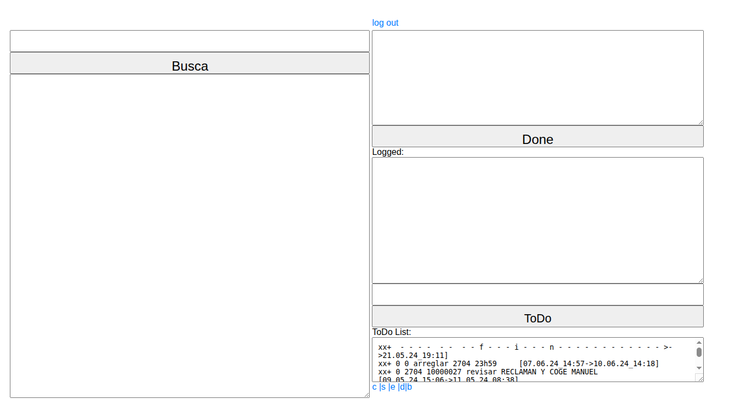Open the "s" link below ToDo List
735x416 pixels.
click(383, 387)
